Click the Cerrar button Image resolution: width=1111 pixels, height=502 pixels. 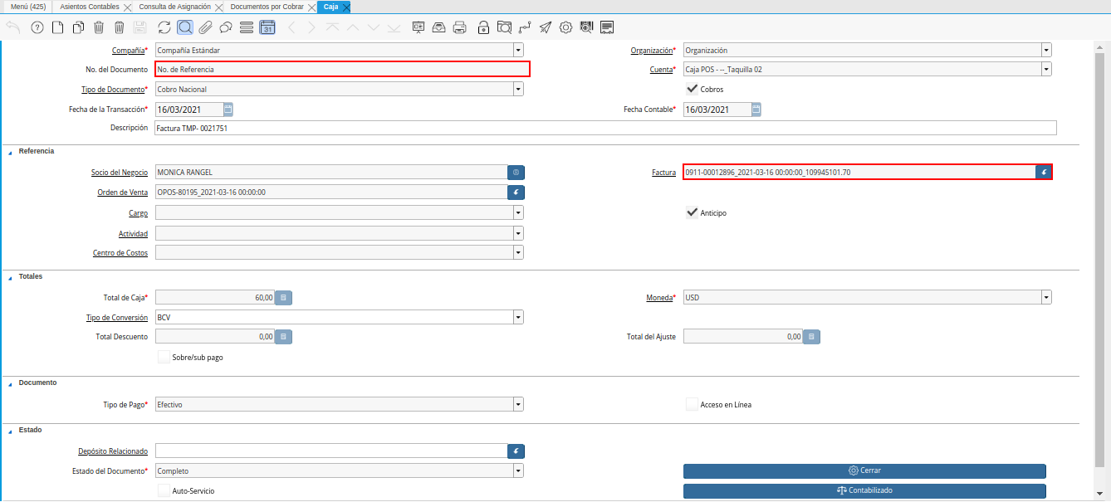click(864, 470)
